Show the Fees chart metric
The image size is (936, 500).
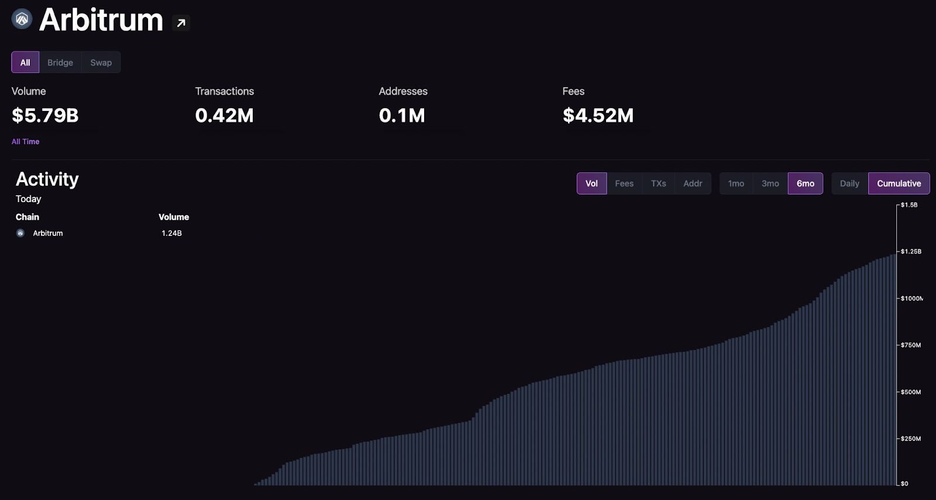coord(624,183)
